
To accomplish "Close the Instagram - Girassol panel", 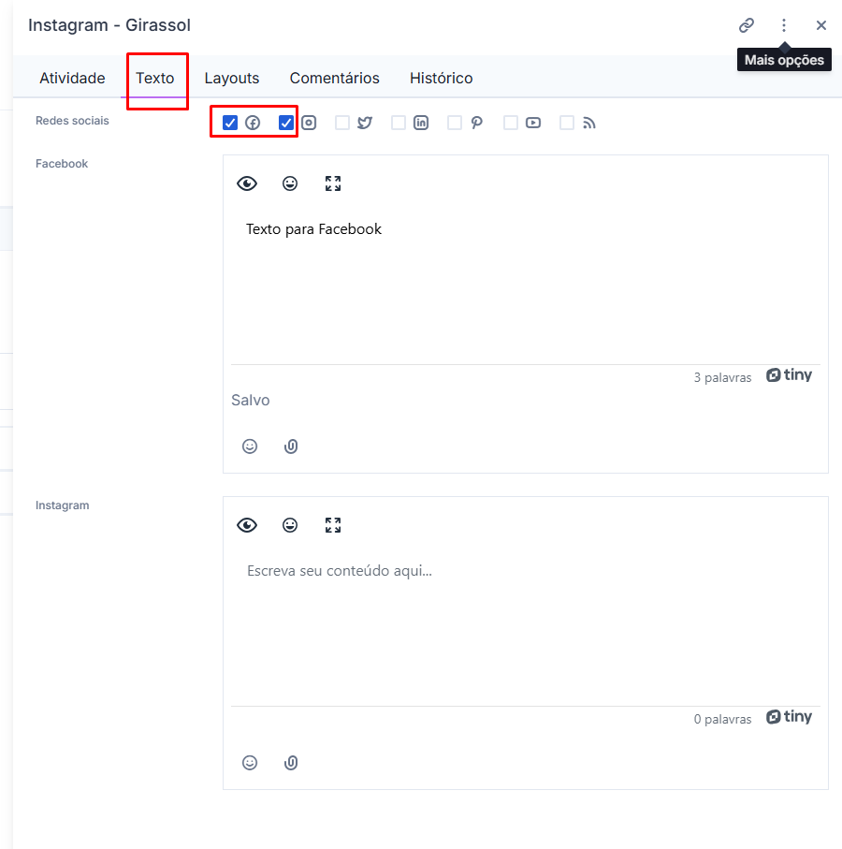I will 820,25.
